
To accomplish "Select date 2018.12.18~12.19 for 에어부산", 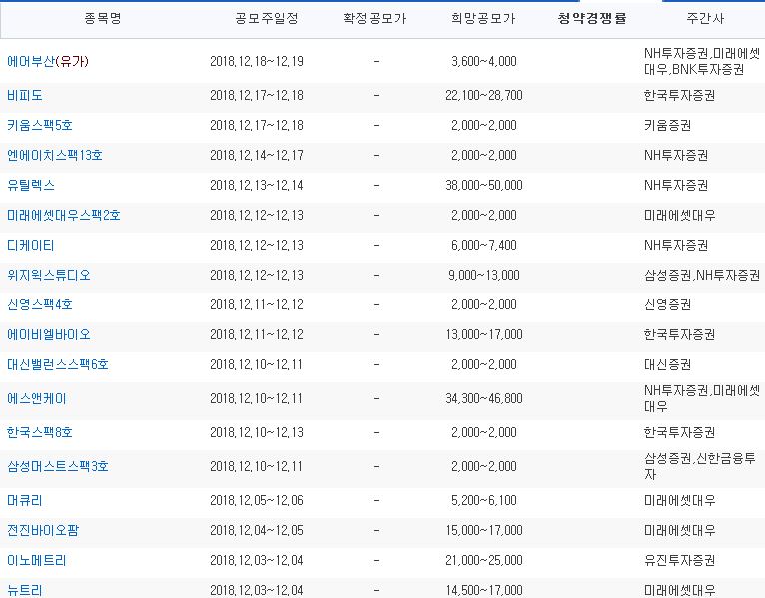I will pos(257,62).
